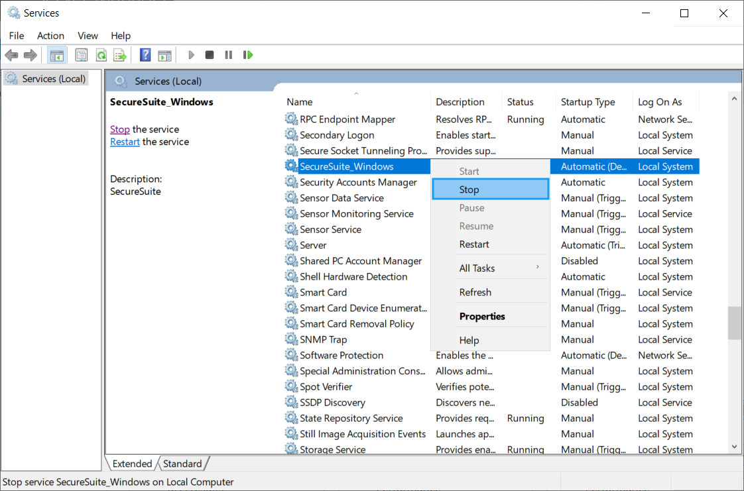Screen dimensions: 744x491
Task: Click the gear icon beside SSDP Discovery
Action: 291,402
